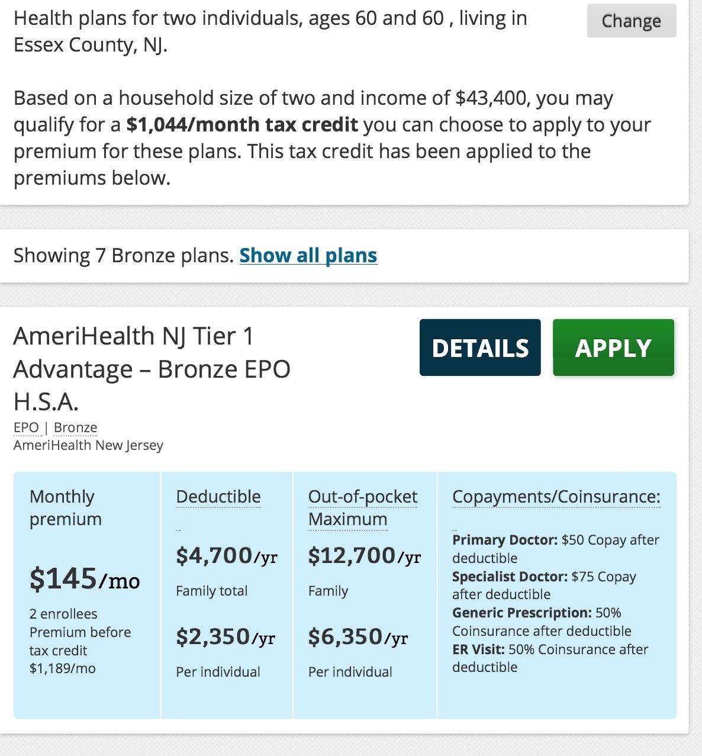The width and height of the screenshot is (702, 756).
Task: Select the AmeriHealth NJ Tier 1 Advantage plan title
Action: [152, 368]
